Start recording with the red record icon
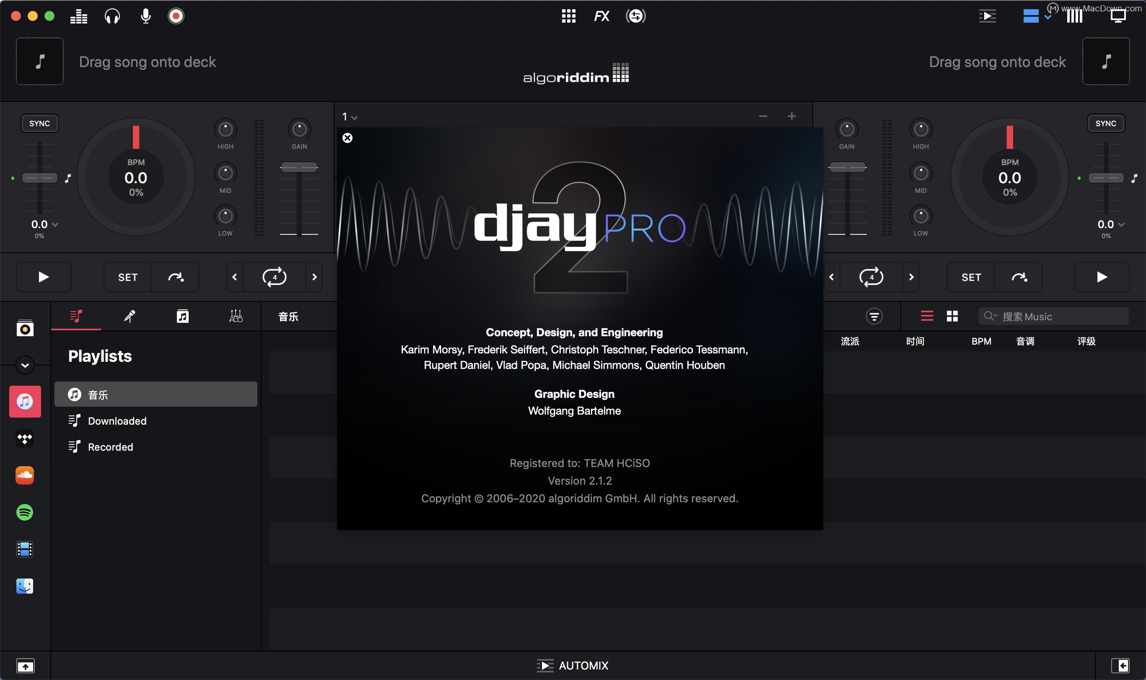 [x=176, y=16]
